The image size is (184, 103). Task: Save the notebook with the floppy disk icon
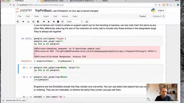(x=18, y=22)
